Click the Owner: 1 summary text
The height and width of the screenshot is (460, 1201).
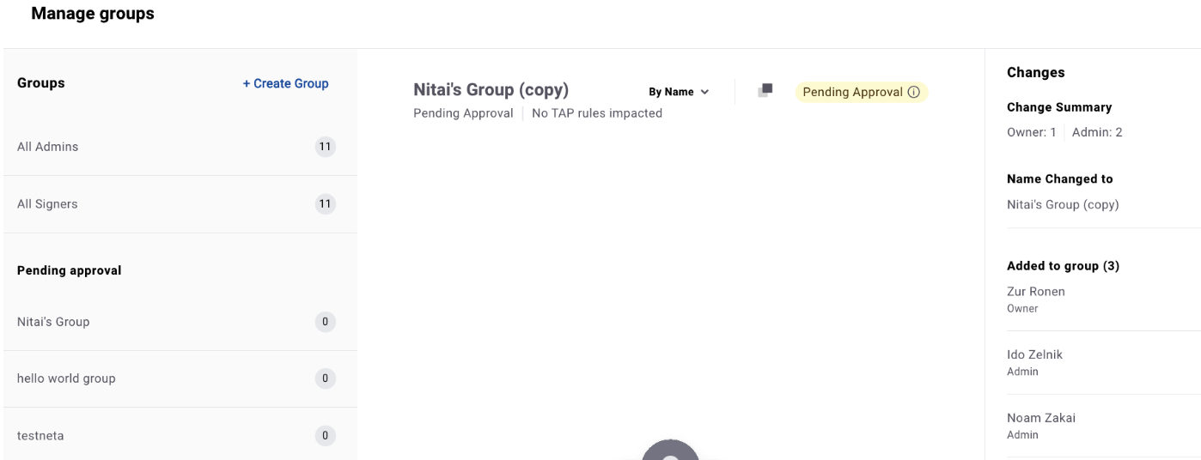[x=1032, y=132]
